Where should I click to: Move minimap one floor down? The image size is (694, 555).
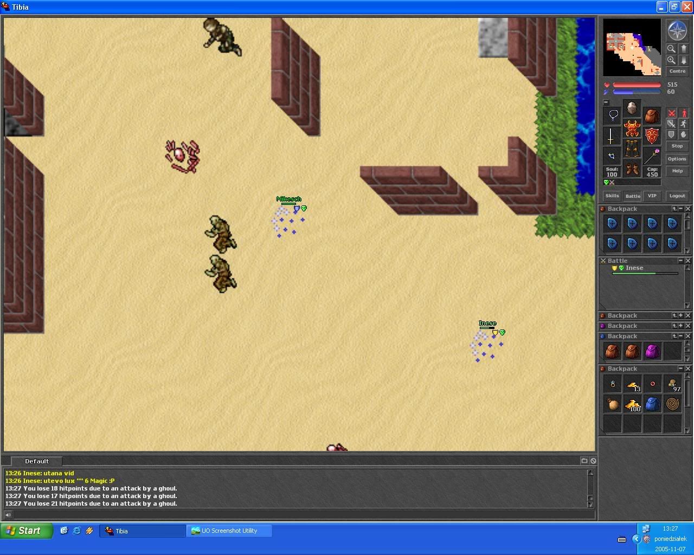coord(684,60)
